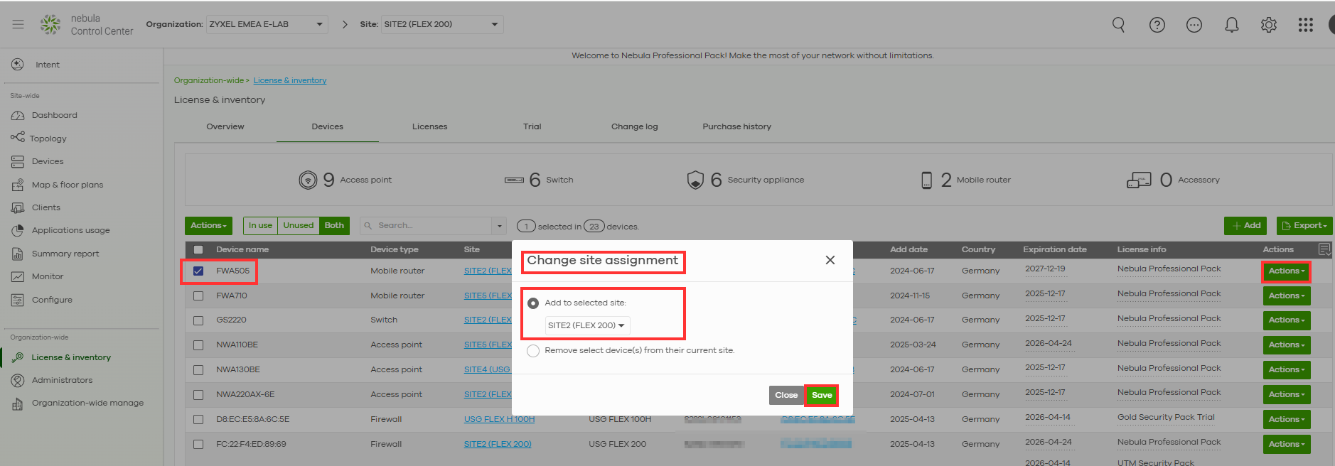Open Applications usage page
Image resolution: width=1335 pixels, height=466 pixels.
pyautogui.click(x=71, y=230)
